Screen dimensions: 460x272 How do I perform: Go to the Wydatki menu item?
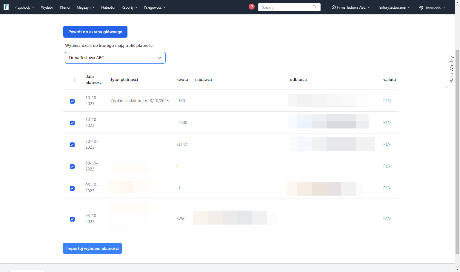click(47, 7)
